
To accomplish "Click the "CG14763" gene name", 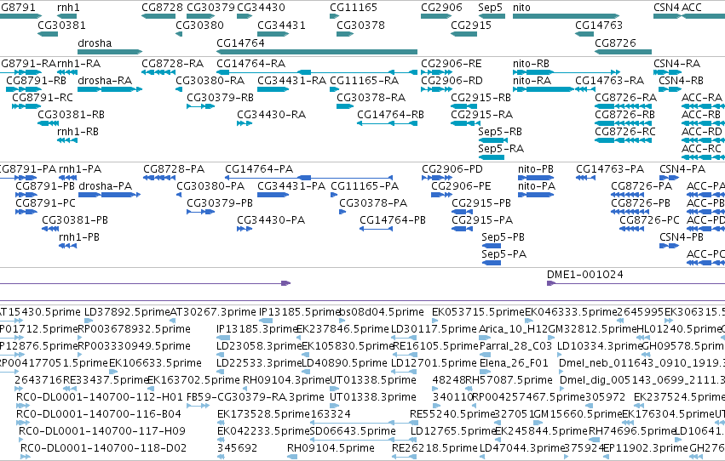I will click(599, 25).
